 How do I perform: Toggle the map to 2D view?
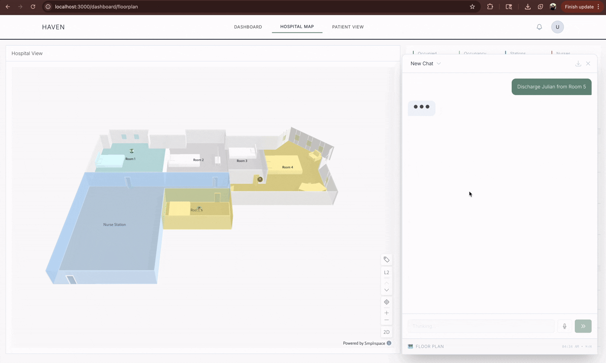click(387, 332)
